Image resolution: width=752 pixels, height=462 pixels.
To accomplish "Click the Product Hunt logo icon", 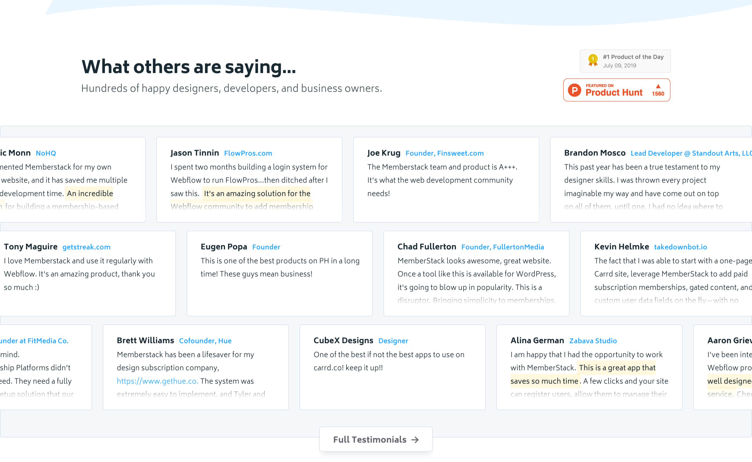I will click(575, 90).
